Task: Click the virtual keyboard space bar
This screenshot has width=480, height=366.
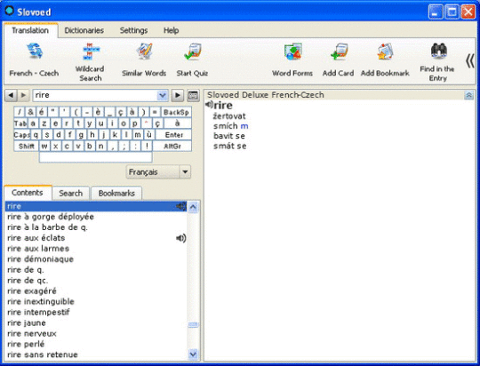Action: pyautogui.click(x=95, y=157)
